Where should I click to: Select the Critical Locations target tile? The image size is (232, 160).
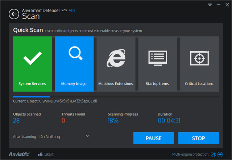pyautogui.click(x=199, y=64)
